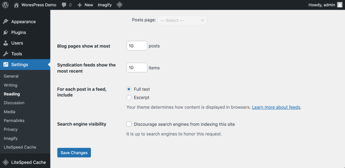Open Imagify settings submenu item
This screenshot has width=345, height=168.
click(x=10, y=138)
